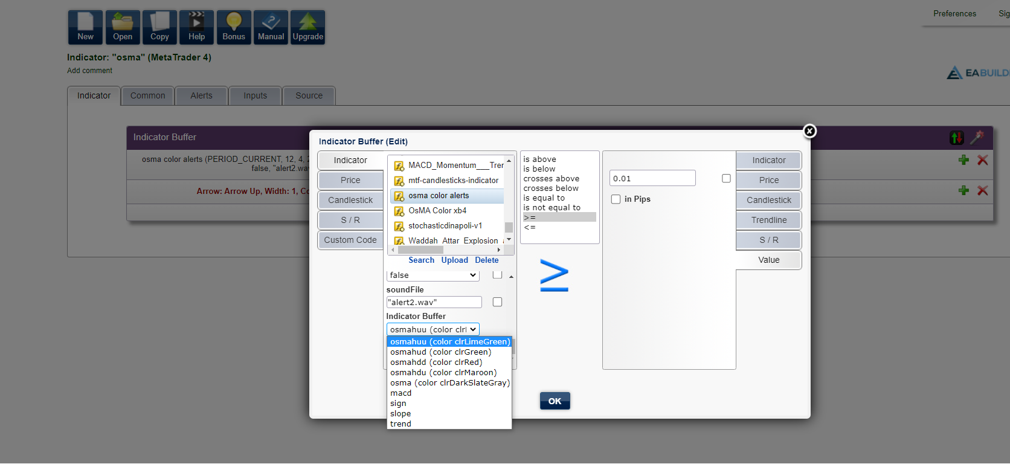Collapse the Indicator Buffer dropdown

(x=433, y=329)
